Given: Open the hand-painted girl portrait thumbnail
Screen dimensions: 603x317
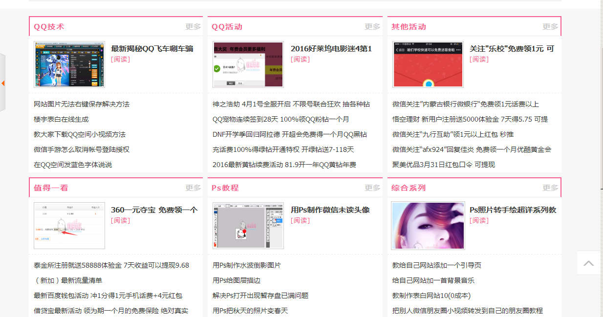Looking at the screenshot, I should [428, 226].
